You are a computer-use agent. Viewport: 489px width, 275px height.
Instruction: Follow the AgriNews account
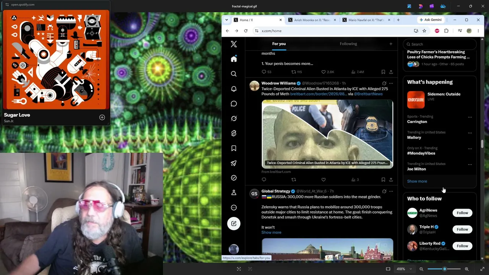[x=462, y=213]
